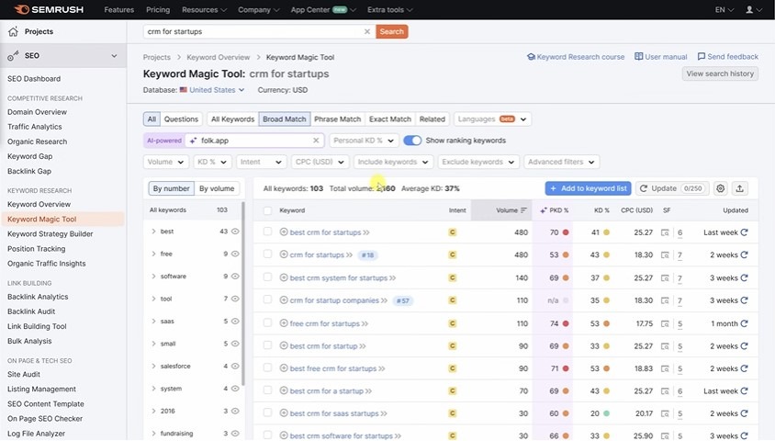Switch to the Questions tab
This screenshot has height=441, width=775.
pyautogui.click(x=181, y=119)
